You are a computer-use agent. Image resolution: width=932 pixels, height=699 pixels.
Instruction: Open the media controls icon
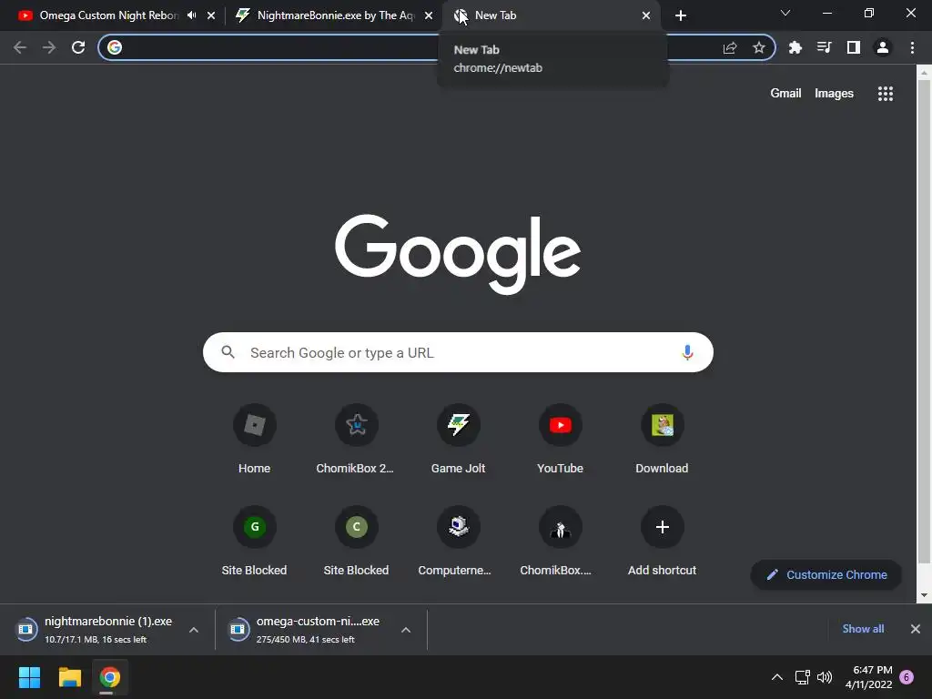pos(825,47)
